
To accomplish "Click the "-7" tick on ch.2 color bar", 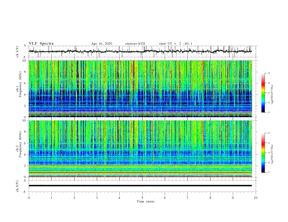I will [x=268, y=172].
